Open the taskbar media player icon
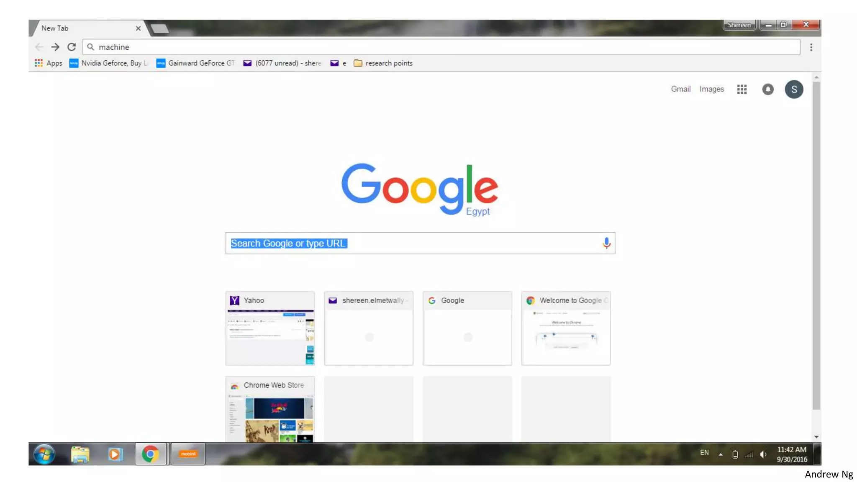 pyautogui.click(x=115, y=454)
